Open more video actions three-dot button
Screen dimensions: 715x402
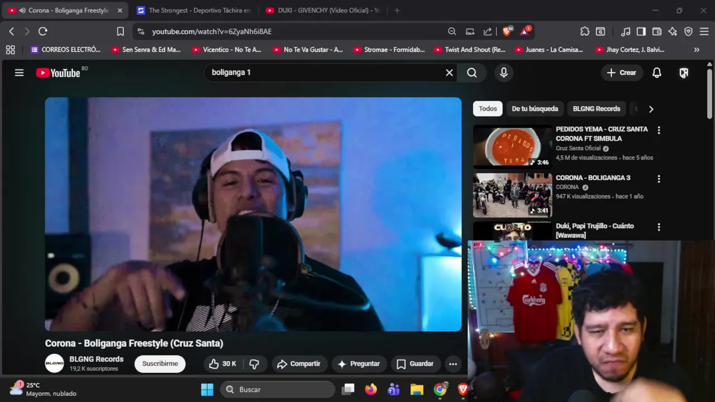click(x=453, y=364)
